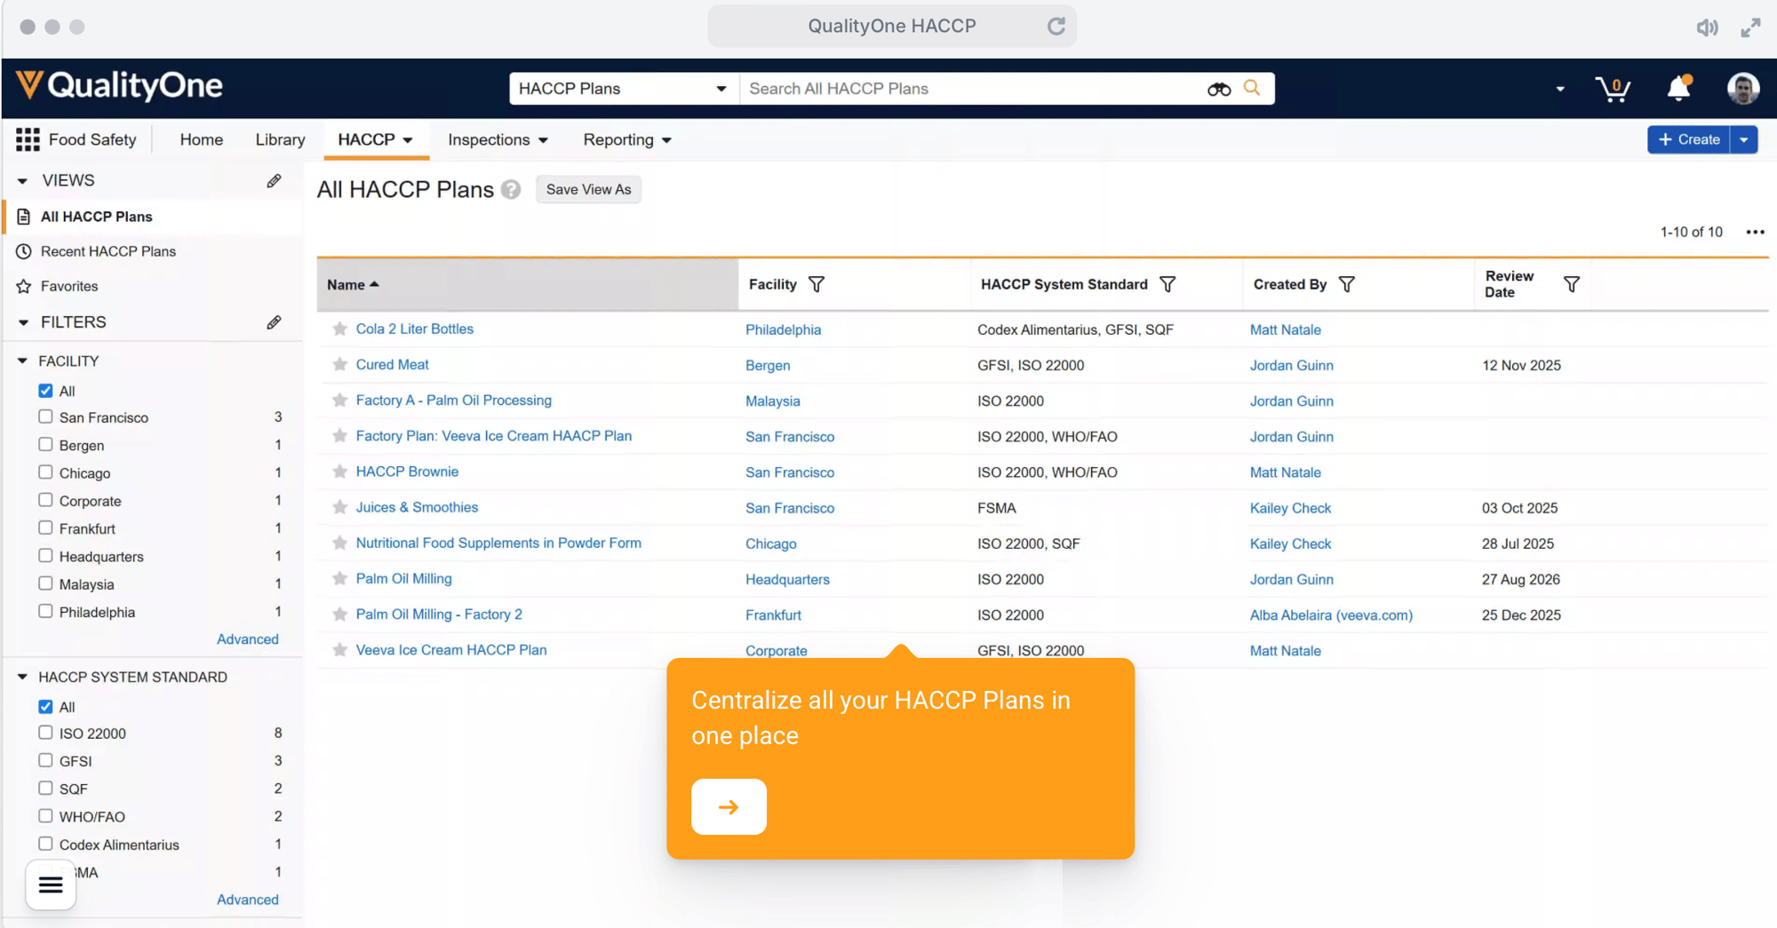This screenshot has height=928, width=1777.
Task: Collapse the FILTERS section
Action: [x=22, y=322]
